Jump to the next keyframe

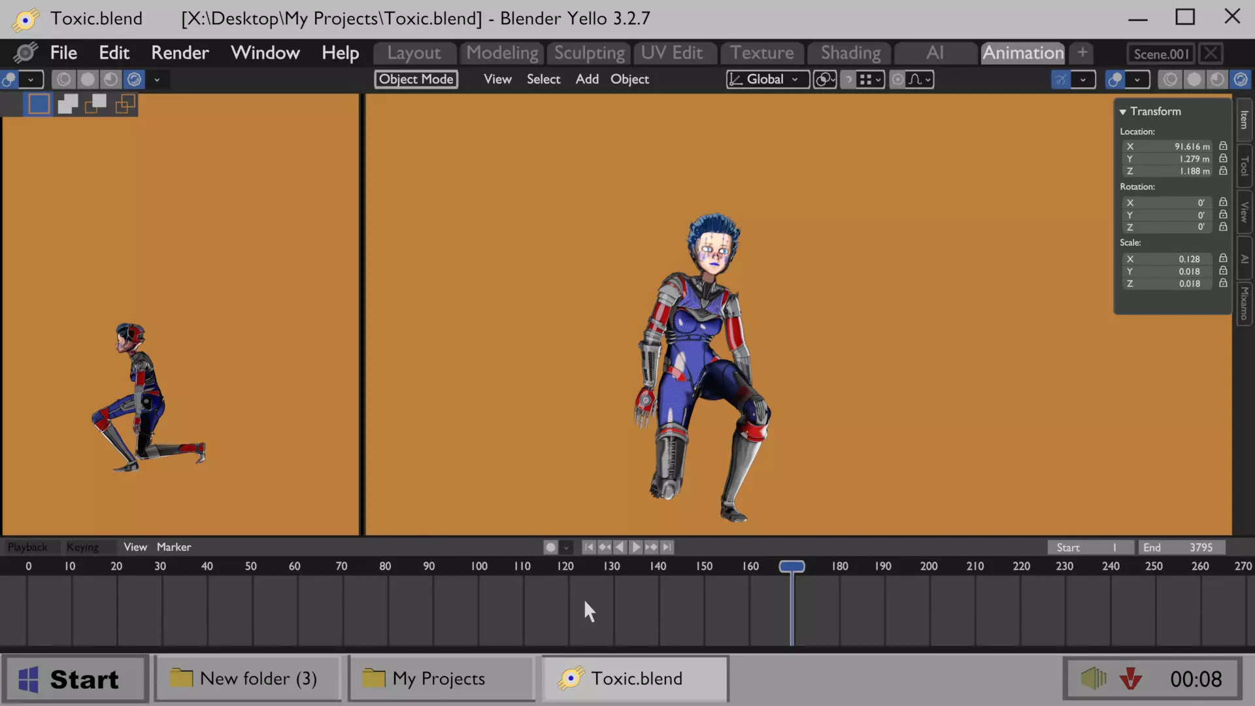pos(651,547)
